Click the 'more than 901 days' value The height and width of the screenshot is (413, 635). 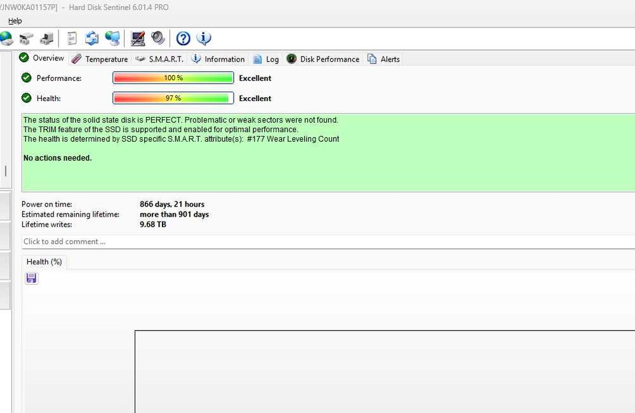point(174,214)
